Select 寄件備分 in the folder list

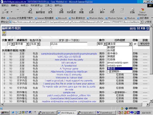(x=120, y=53)
